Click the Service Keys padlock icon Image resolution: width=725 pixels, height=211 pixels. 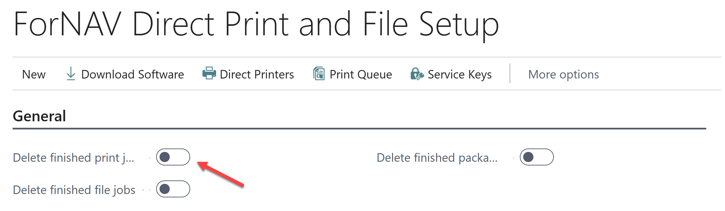tap(417, 74)
